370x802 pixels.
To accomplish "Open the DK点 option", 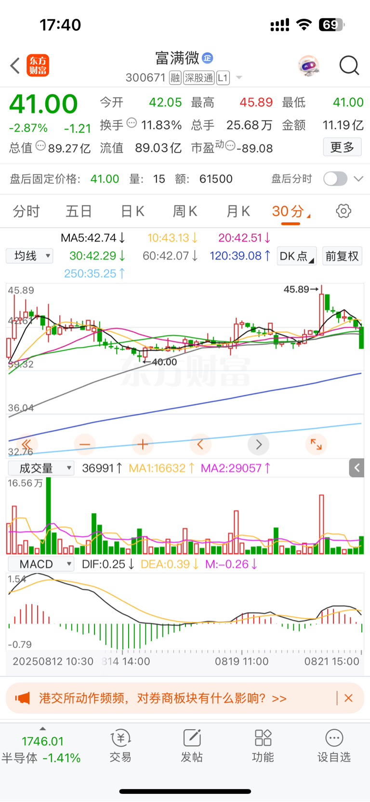I will [297, 256].
